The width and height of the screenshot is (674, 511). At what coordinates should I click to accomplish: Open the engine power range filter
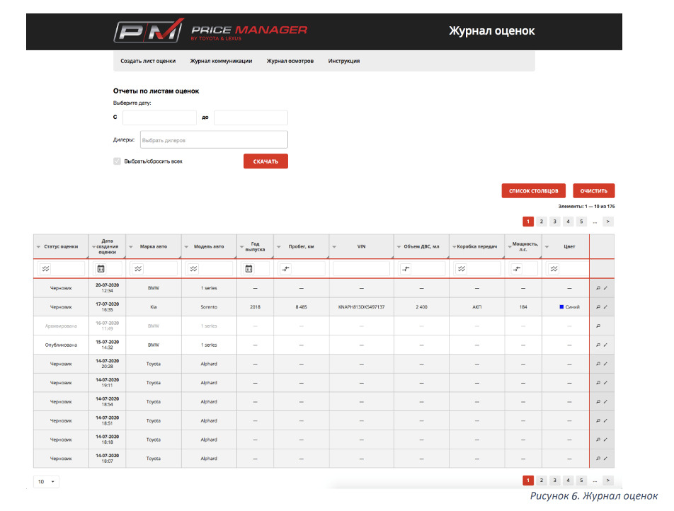(517, 269)
